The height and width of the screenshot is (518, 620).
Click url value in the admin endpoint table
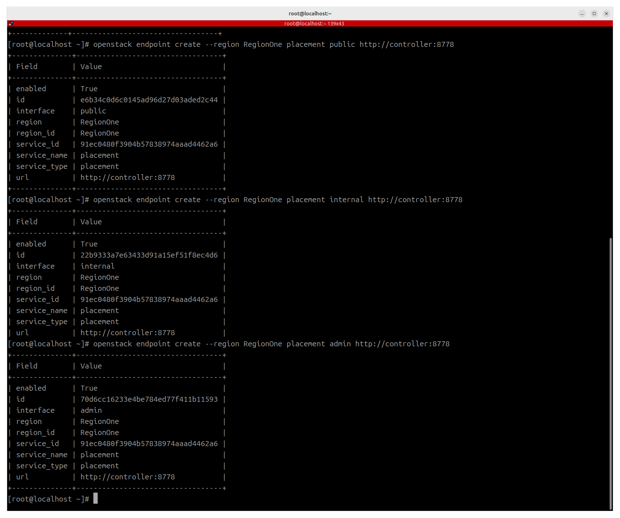(x=127, y=477)
